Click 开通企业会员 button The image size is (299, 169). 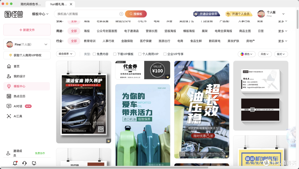click(207, 14)
